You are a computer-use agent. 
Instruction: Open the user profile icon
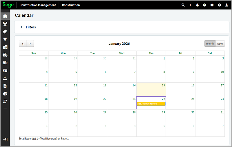[226, 5]
